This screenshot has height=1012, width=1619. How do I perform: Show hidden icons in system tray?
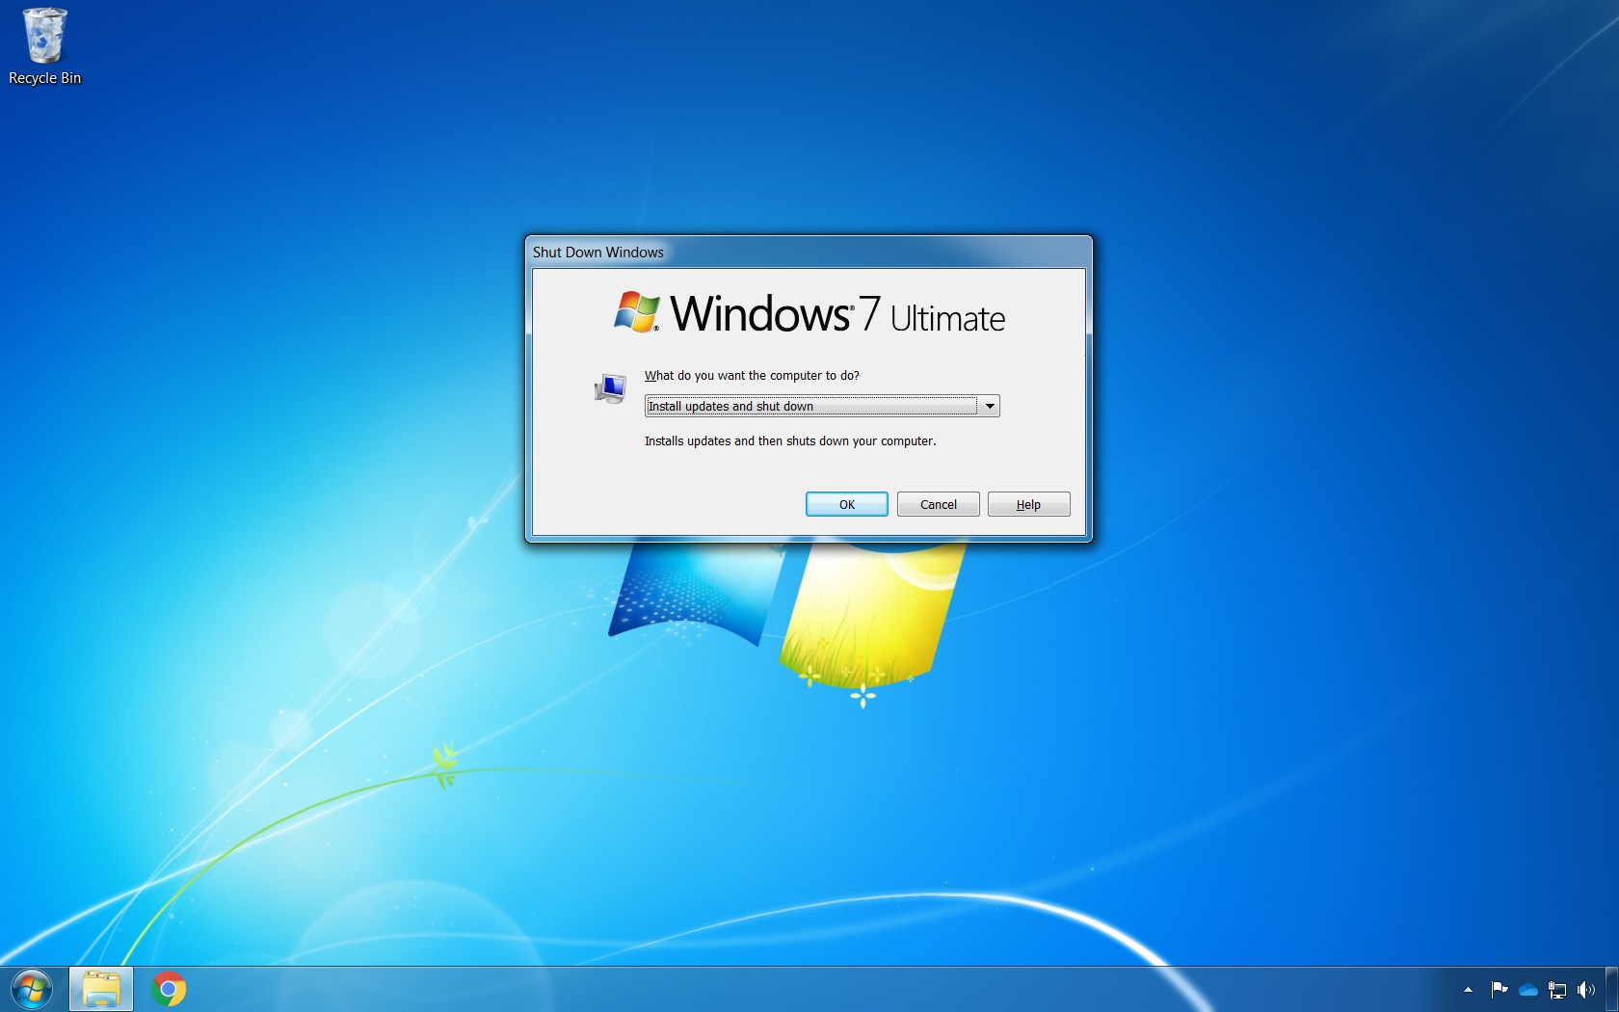point(1468,990)
